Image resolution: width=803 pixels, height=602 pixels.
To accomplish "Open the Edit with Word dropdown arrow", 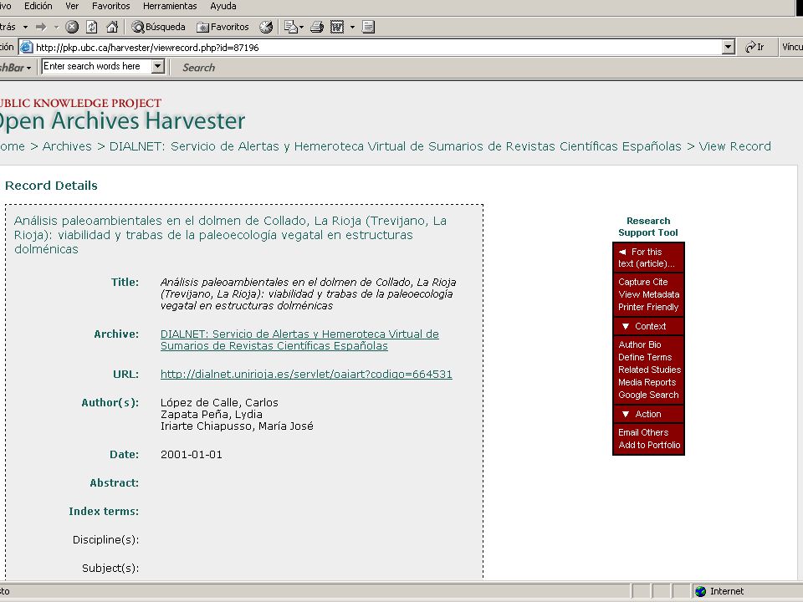I will pos(352,27).
